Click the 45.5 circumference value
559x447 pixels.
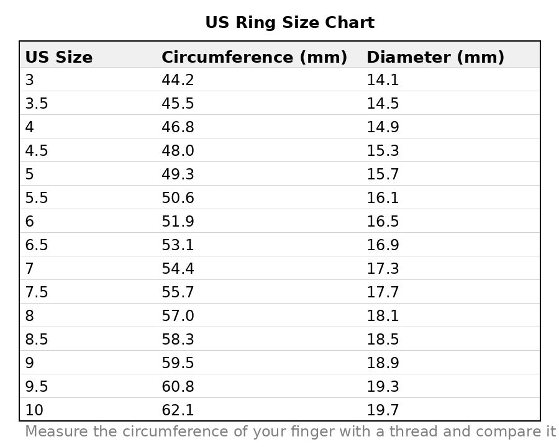178,104
